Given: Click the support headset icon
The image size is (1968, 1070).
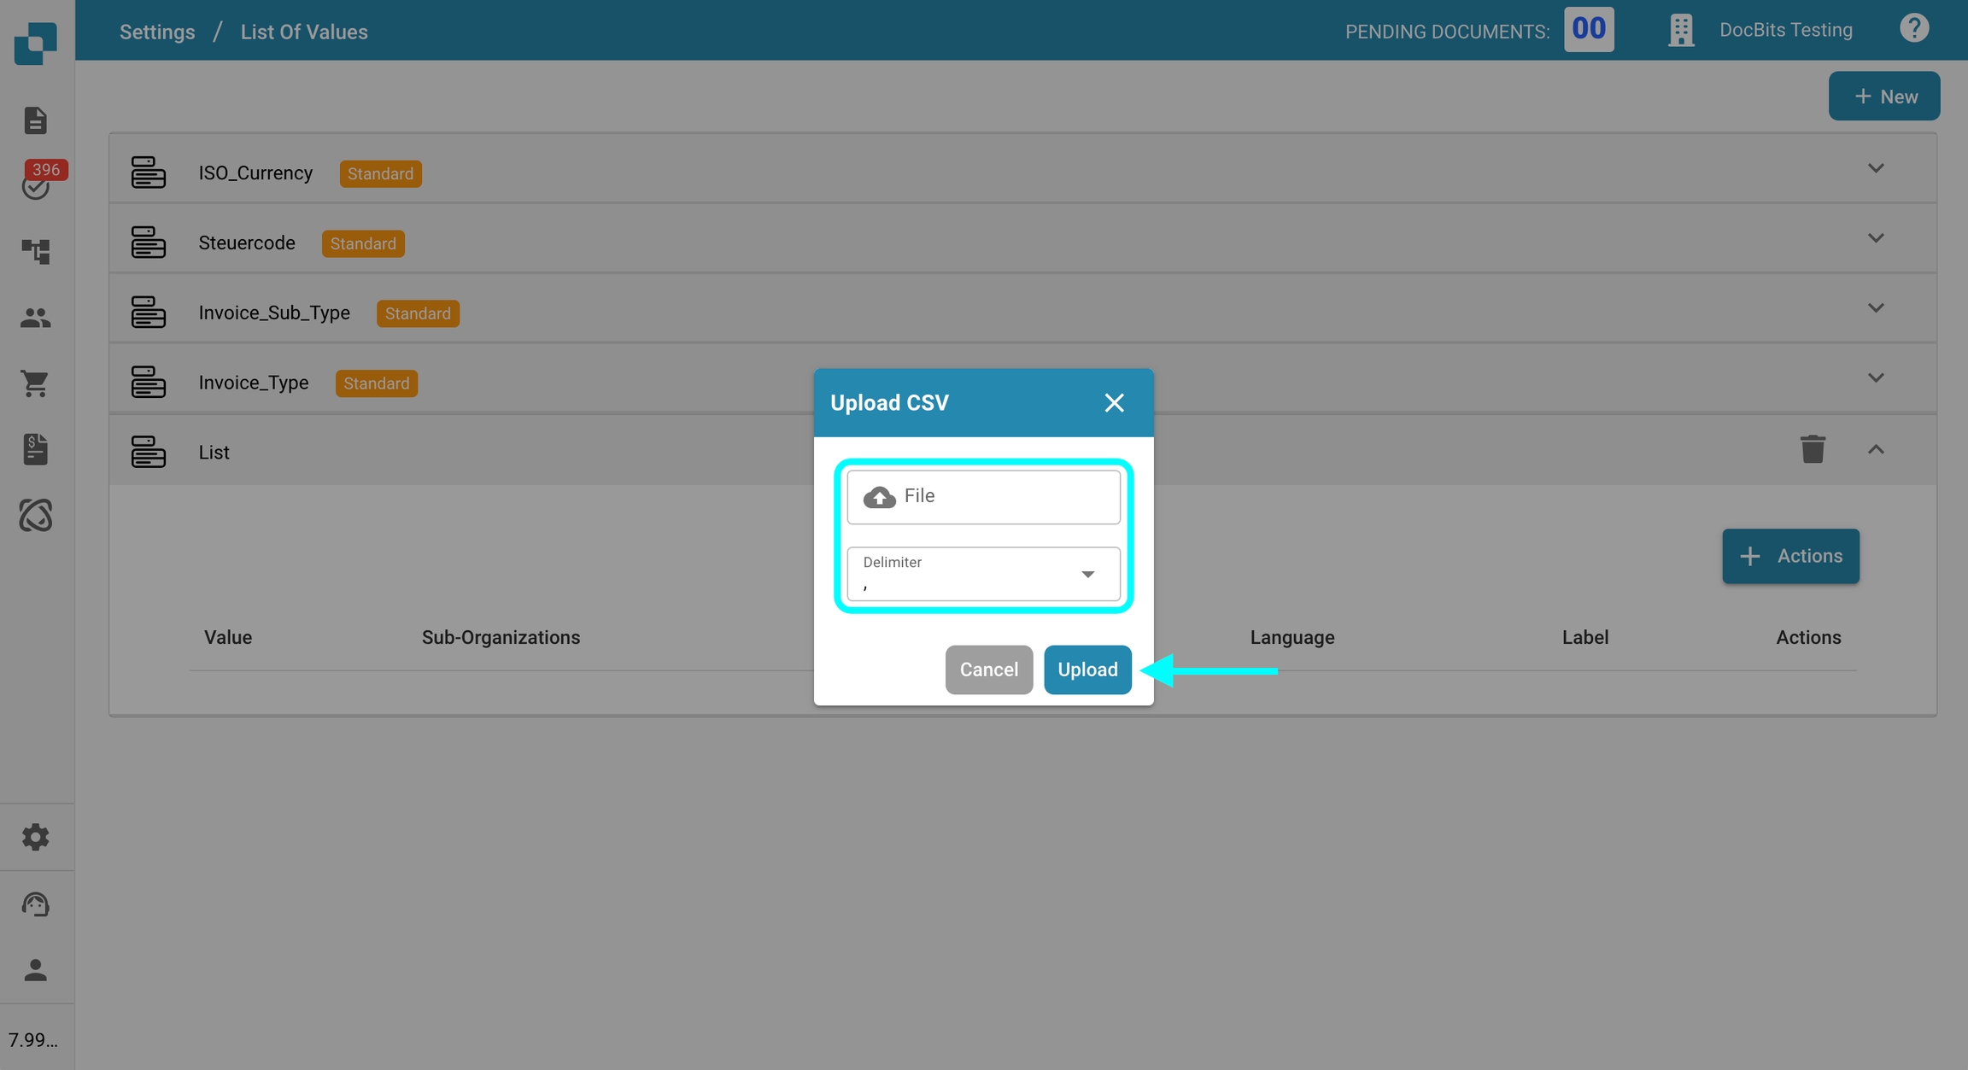Looking at the screenshot, I should [35, 903].
